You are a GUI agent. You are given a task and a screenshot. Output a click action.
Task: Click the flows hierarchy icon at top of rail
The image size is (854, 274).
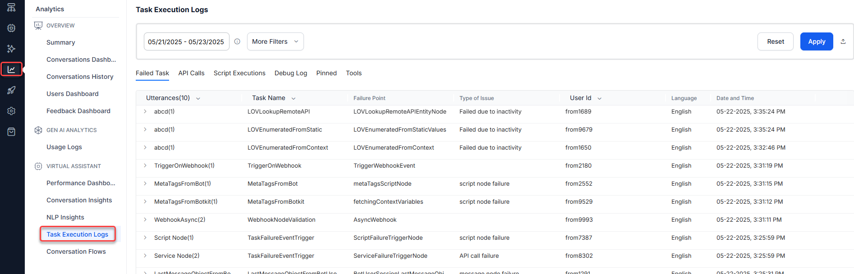[11, 8]
